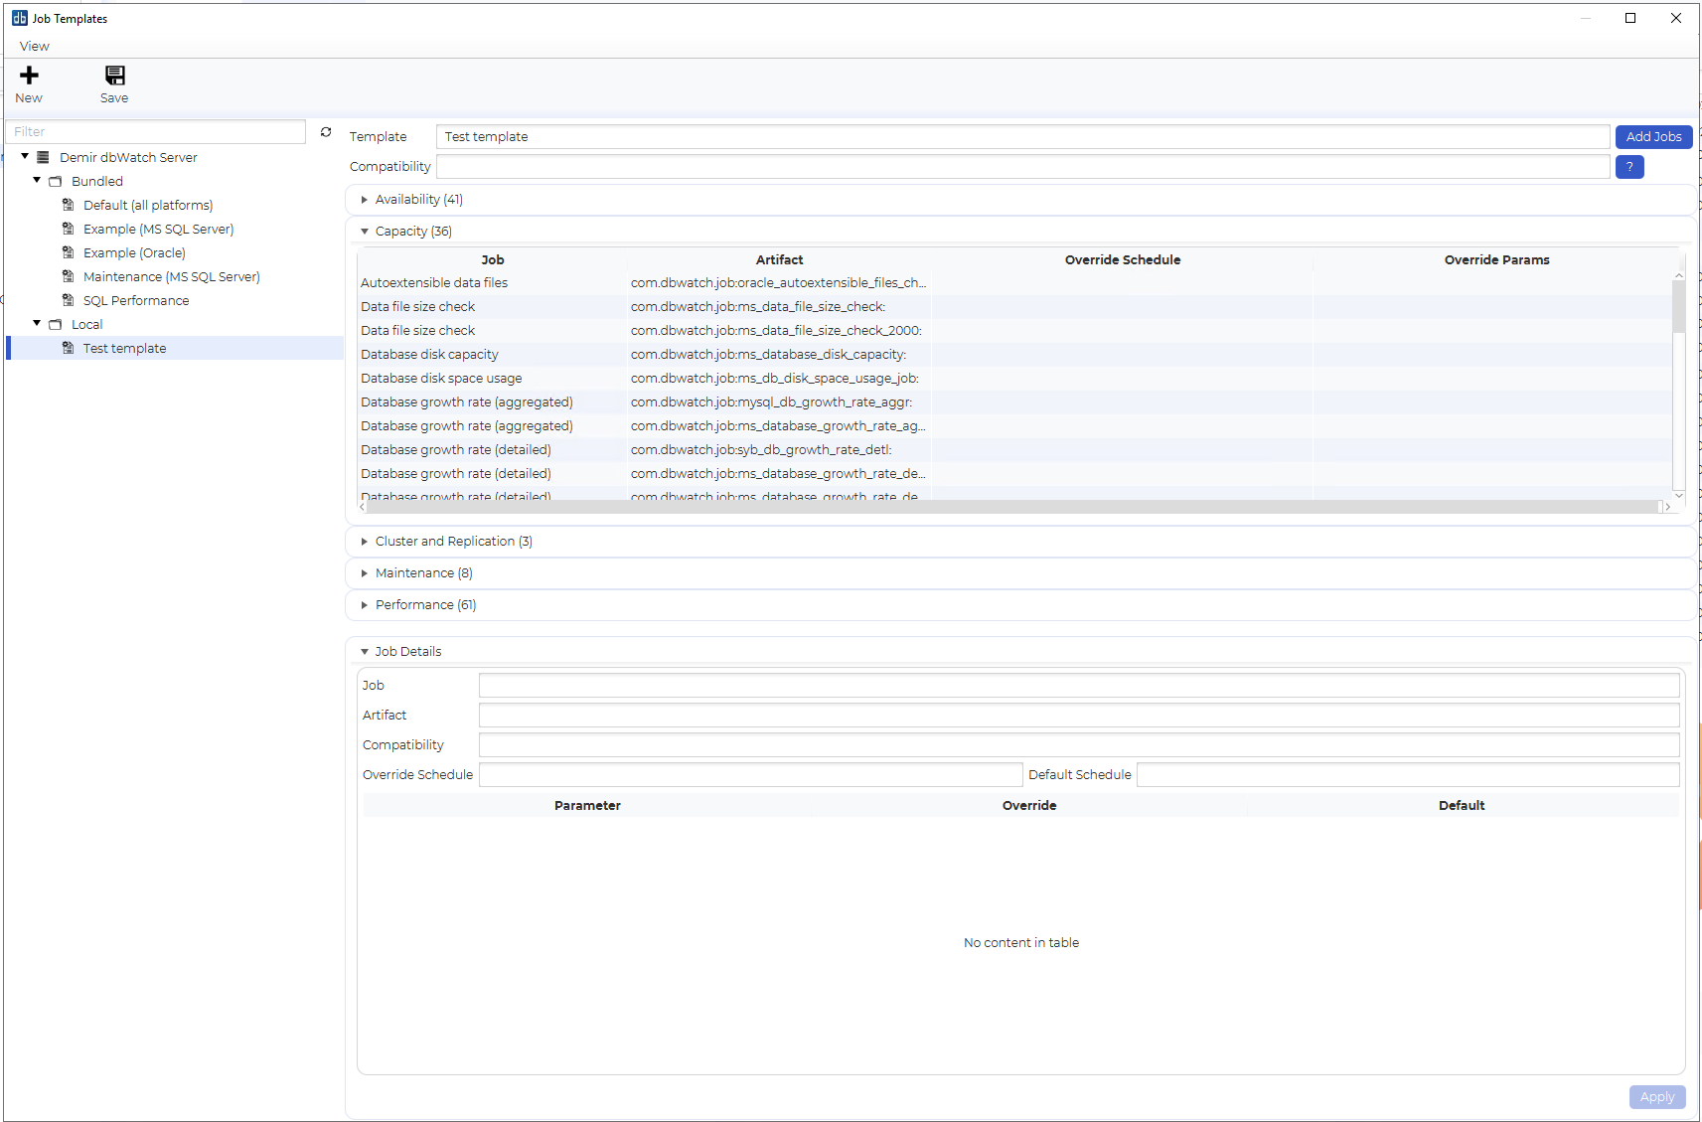The image size is (1702, 1122).
Task: Click the Override Schedule input field
Action: tap(750, 775)
